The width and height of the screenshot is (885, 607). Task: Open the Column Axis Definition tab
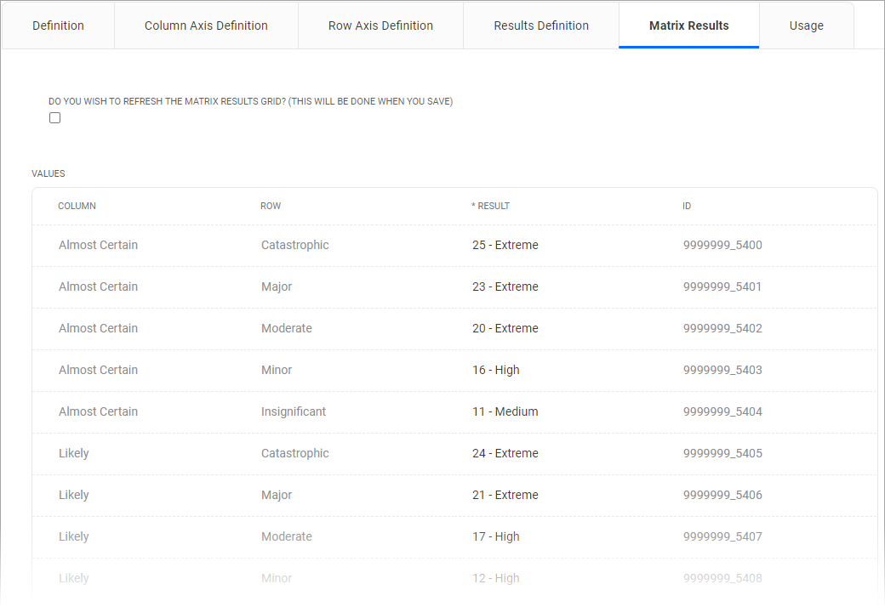pyautogui.click(x=205, y=26)
